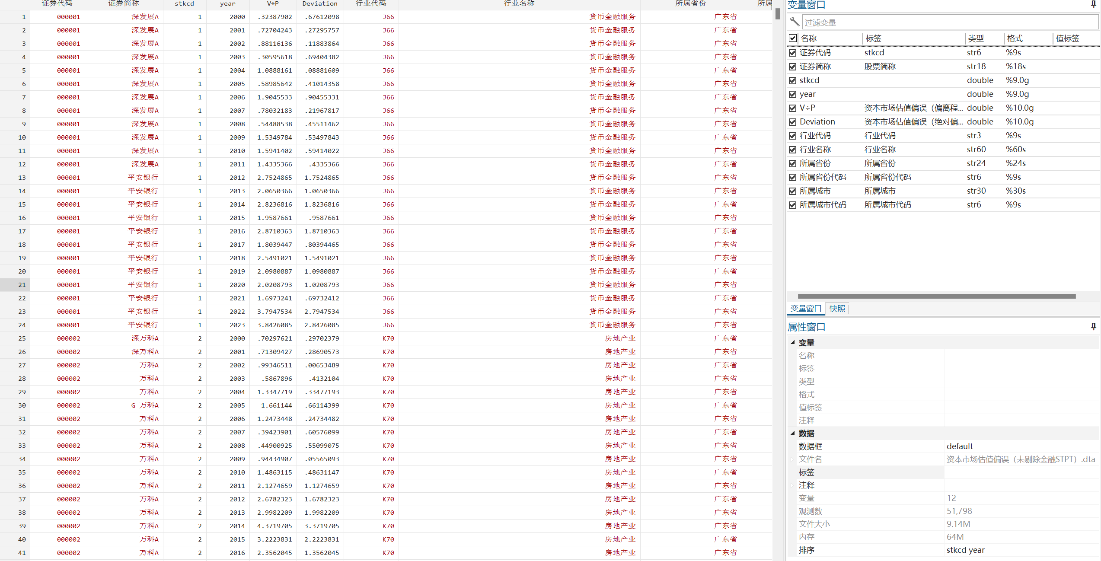1101x561 pixels.
Task: Uncheck the 证券代码 variable checkbox
Action: pos(793,53)
